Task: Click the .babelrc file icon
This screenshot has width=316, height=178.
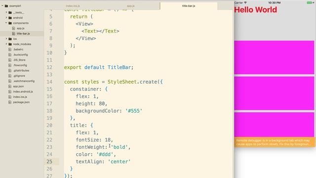Action: 10,49
